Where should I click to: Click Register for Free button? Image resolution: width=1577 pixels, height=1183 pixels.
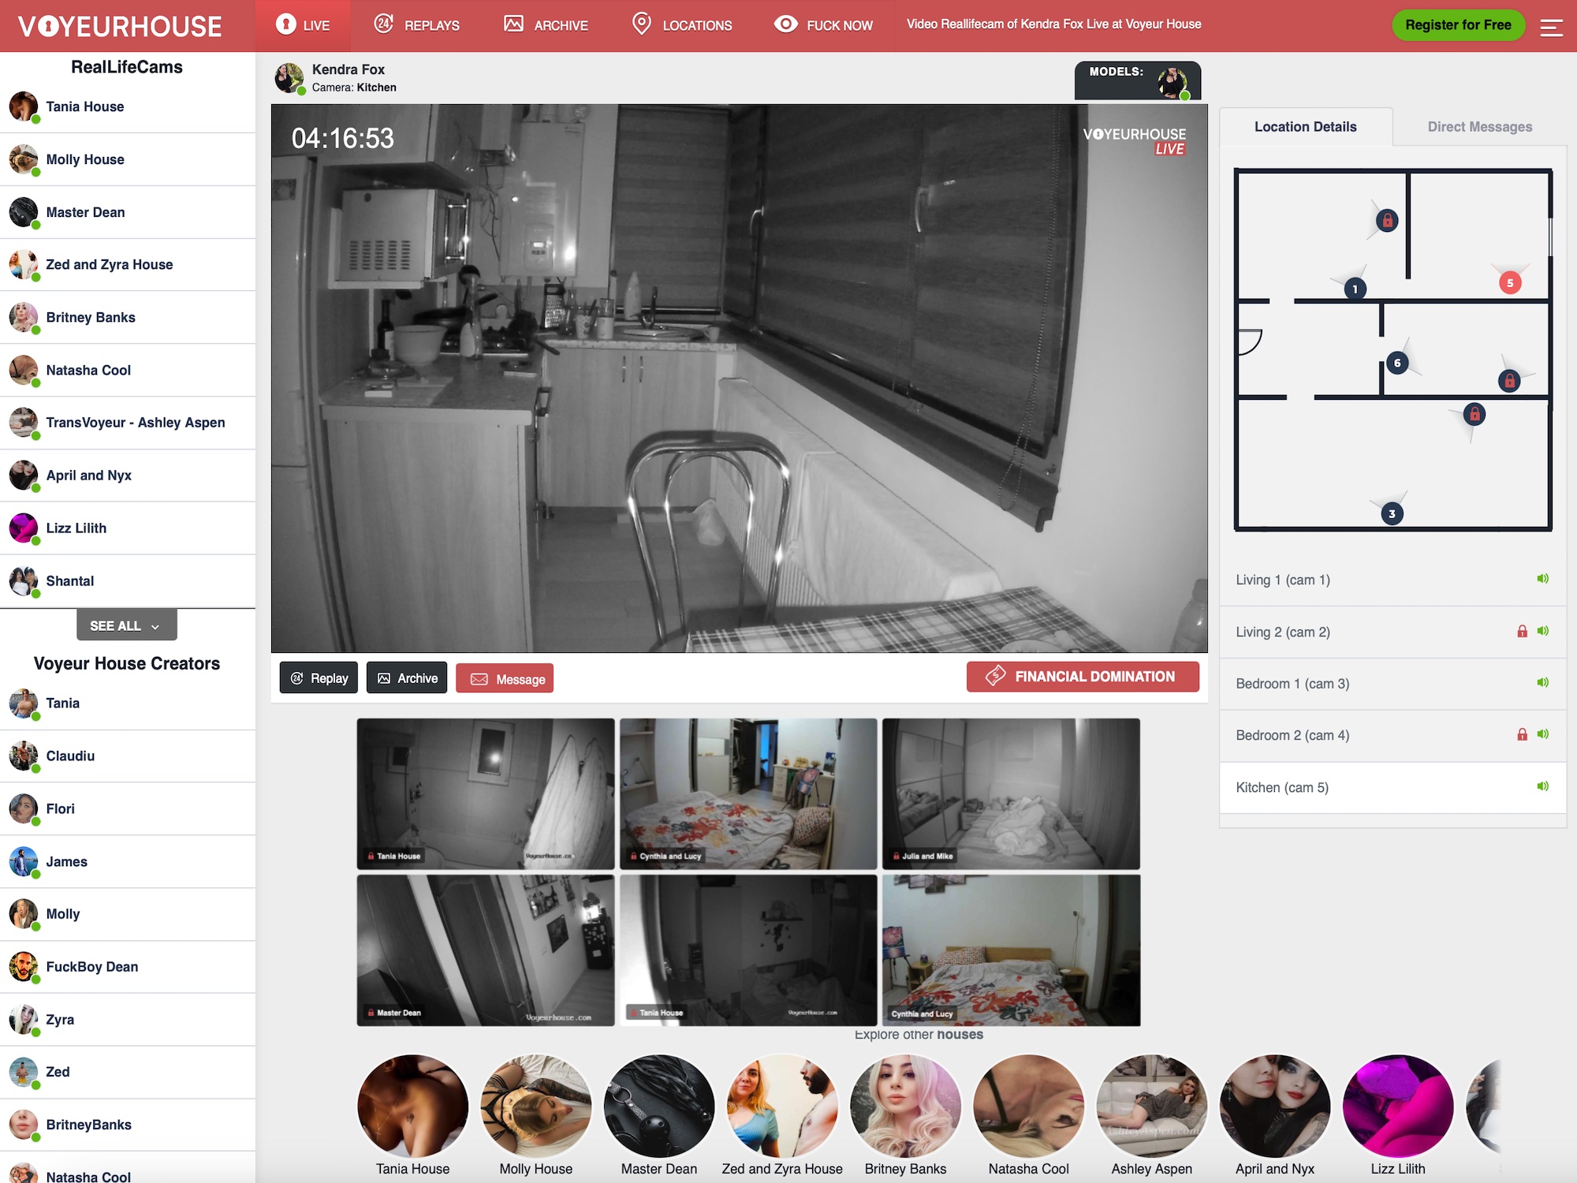pyautogui.click(x=1456, y=25)
